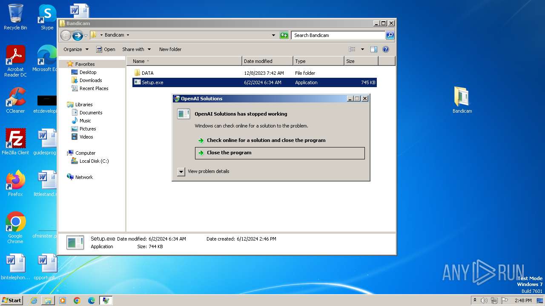Choose Close the program
This screenshot has height=306, width=545.
point(280,153)
